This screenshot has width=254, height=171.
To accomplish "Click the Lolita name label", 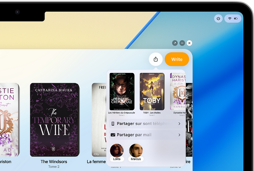I will pyautogui.click(x=116, y=159).
